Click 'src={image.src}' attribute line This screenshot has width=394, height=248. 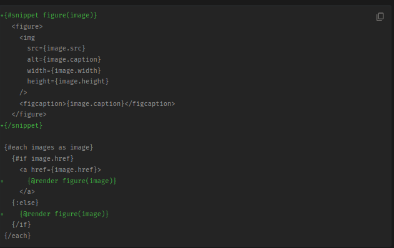[56, 48]
